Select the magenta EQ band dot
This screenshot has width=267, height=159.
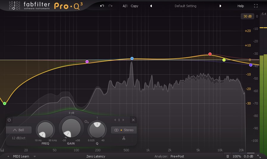[87, 62]
